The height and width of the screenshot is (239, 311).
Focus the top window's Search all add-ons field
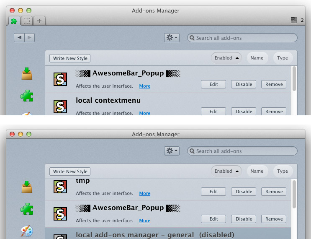[242, 38]
